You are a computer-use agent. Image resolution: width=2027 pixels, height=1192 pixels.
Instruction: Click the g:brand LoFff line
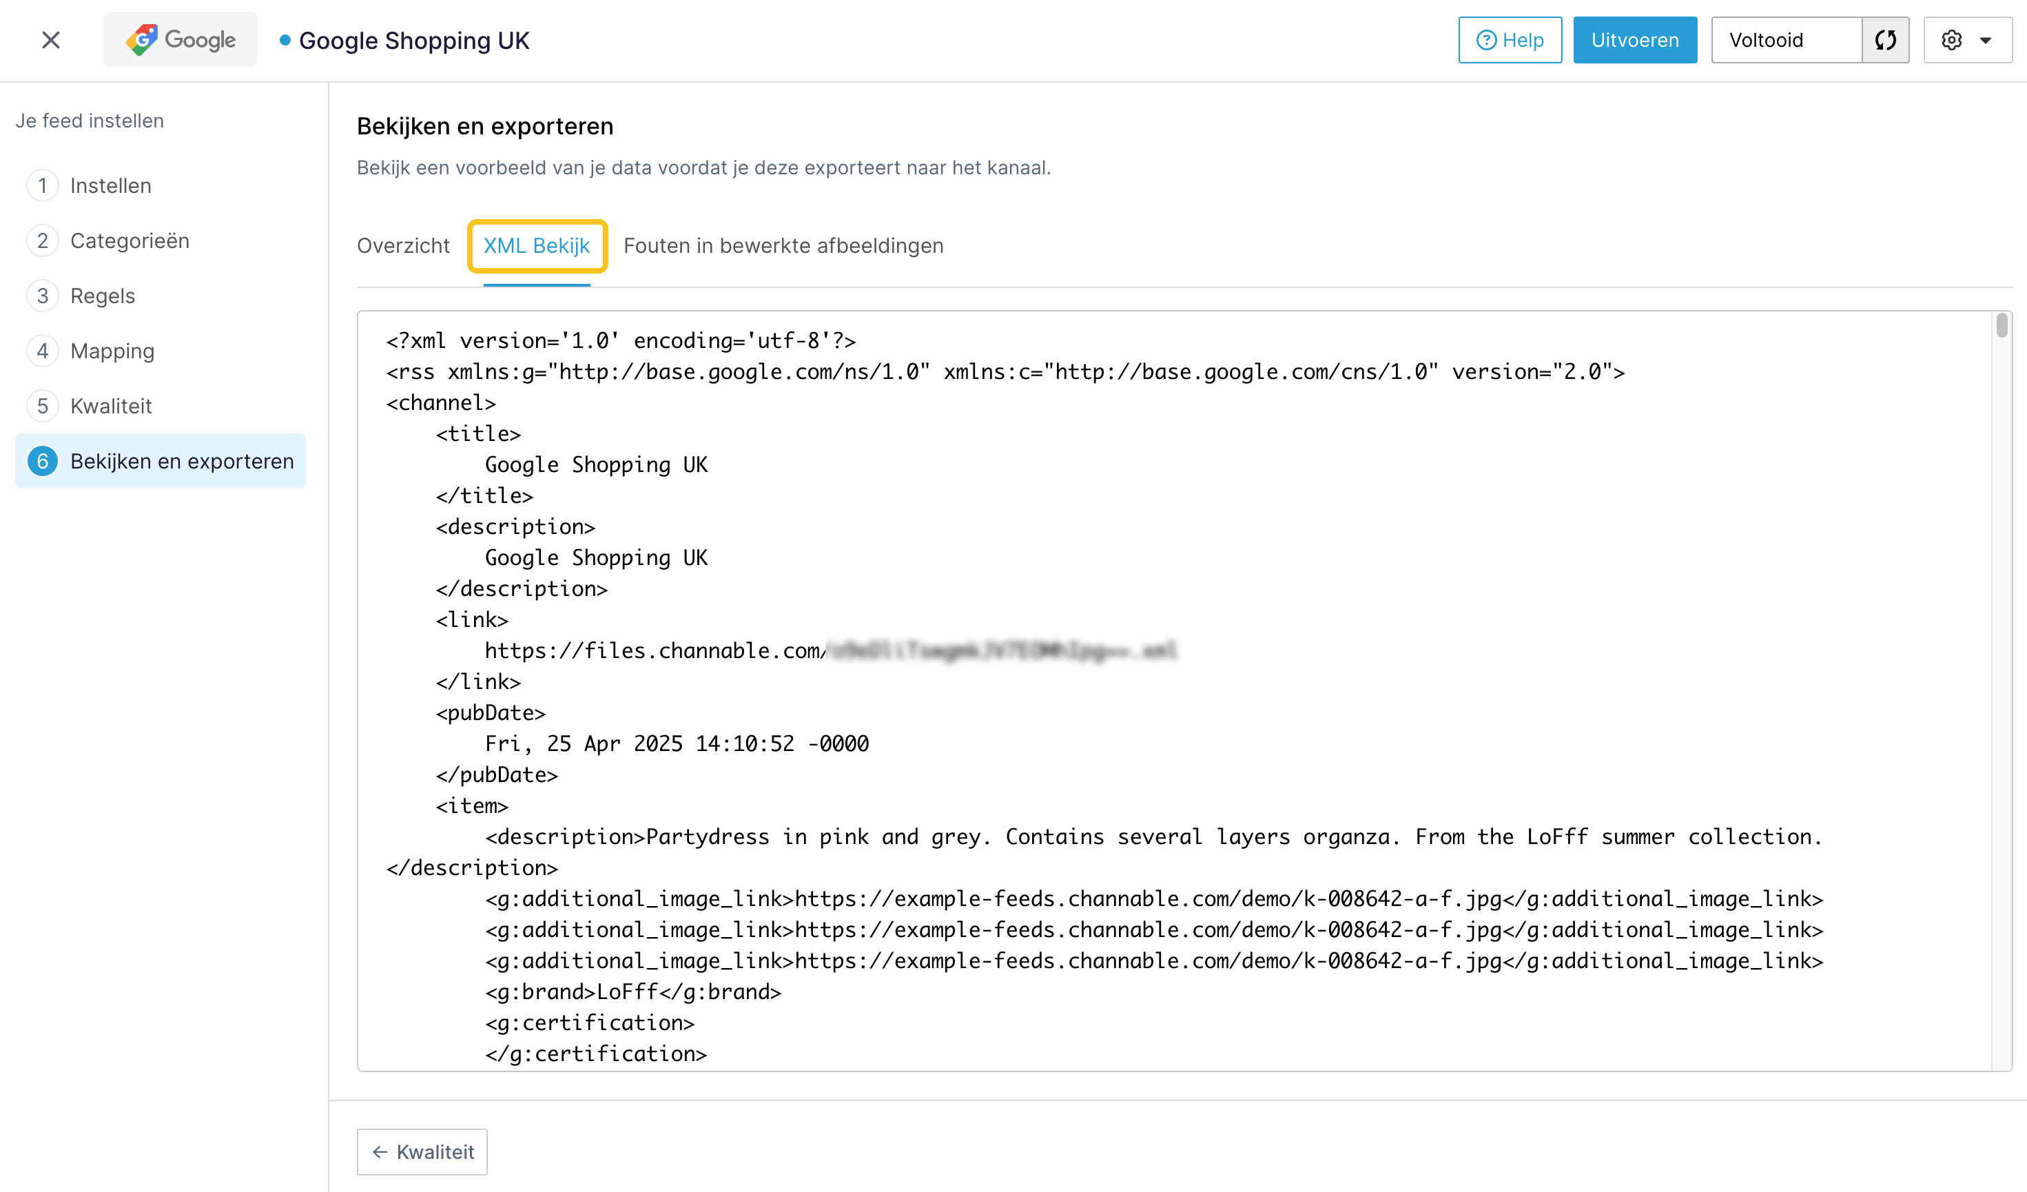[633, 991]
